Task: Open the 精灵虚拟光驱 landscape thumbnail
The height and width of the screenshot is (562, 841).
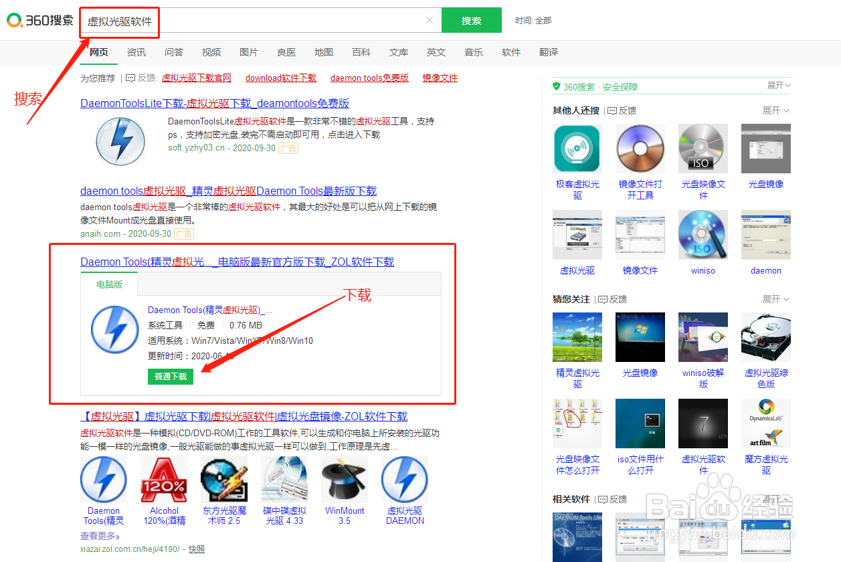Action: pyautogui.click(x=577, y=337)
